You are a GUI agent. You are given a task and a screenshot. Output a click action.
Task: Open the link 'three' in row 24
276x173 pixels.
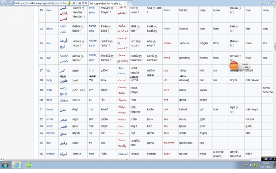(x=50, y=29)
